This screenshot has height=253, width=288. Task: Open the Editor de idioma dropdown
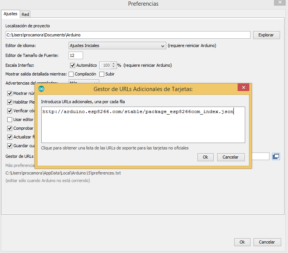click(117, 46)
